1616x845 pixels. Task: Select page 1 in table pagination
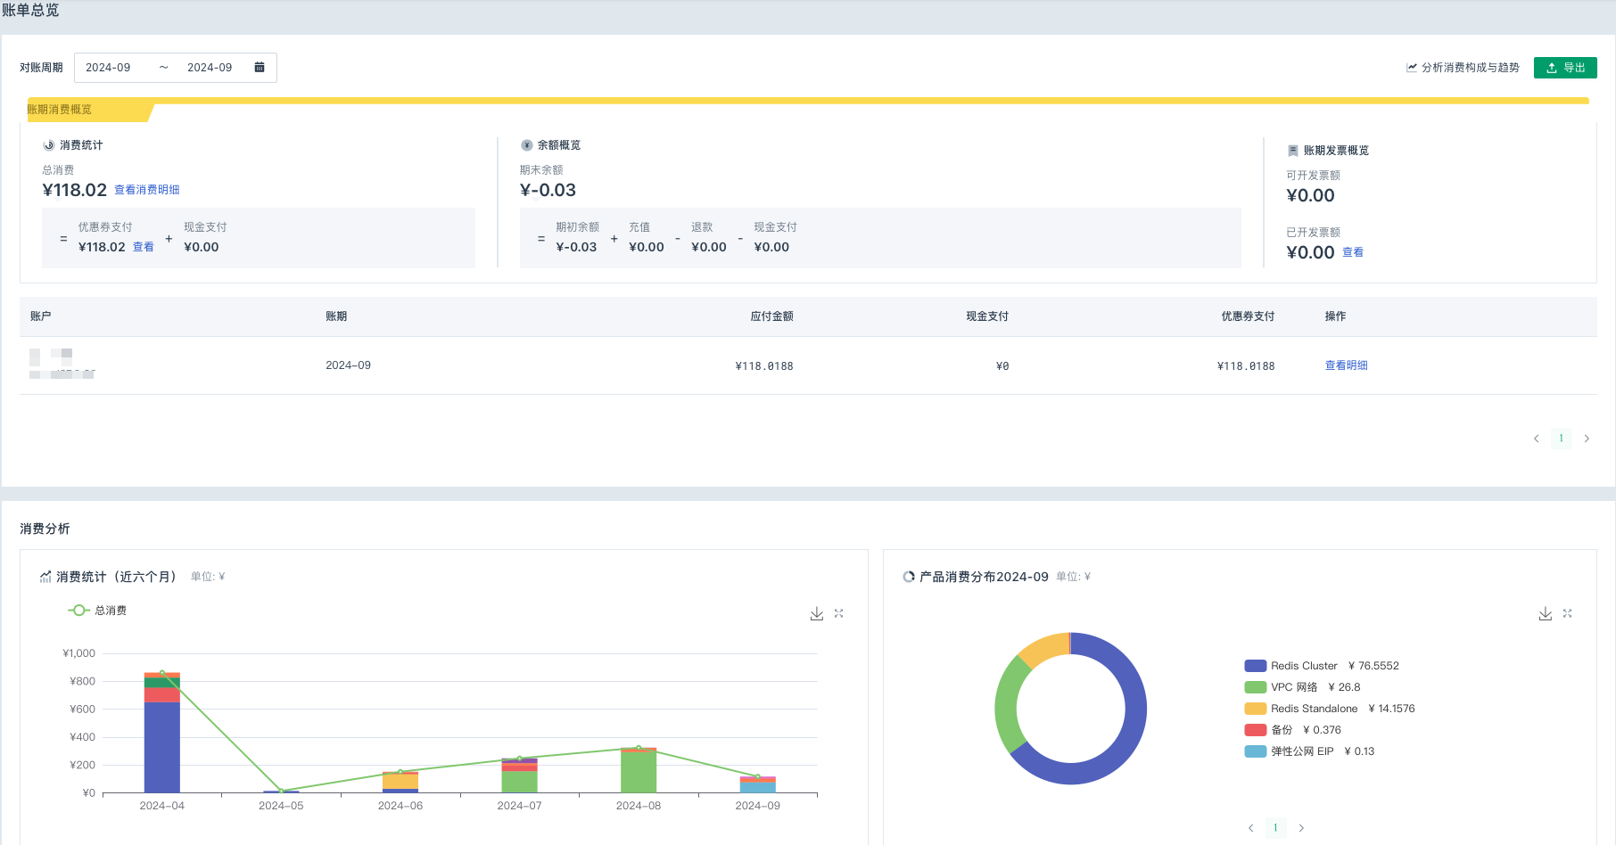1561,439
